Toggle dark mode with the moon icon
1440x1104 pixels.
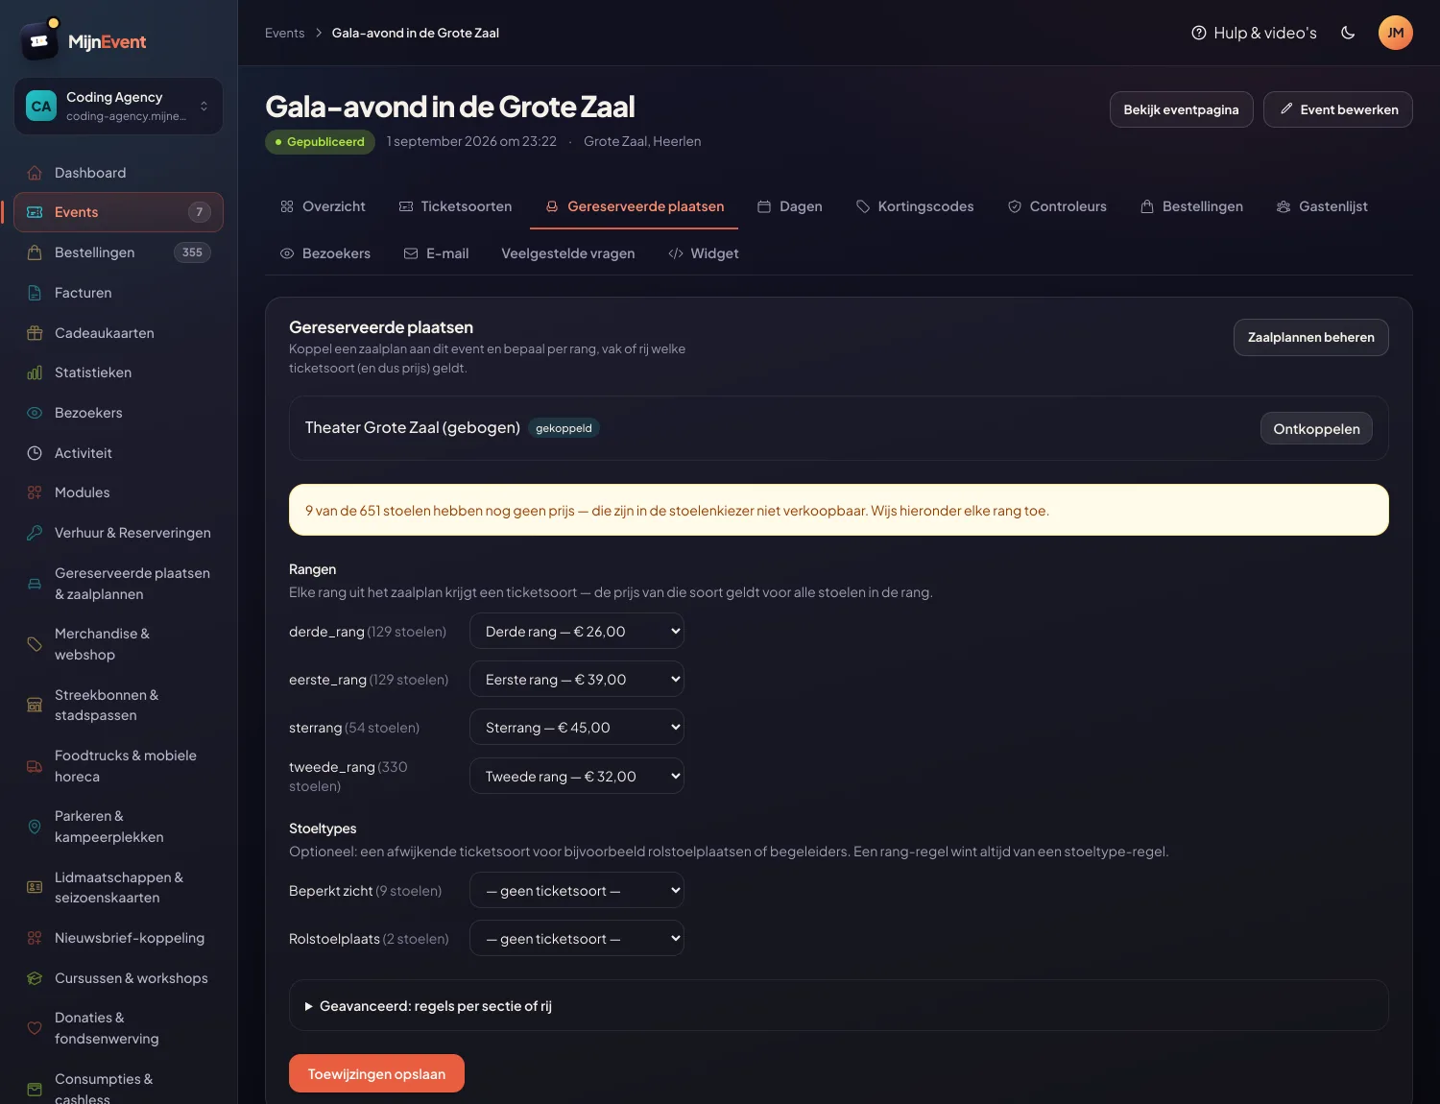[1348, 33]
